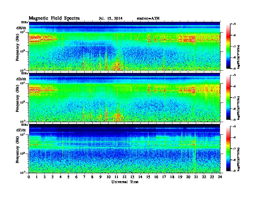The height and width of the screenshot is (203, 262).
Task: Click the hour '18' tick label
Action: point(172,177)
